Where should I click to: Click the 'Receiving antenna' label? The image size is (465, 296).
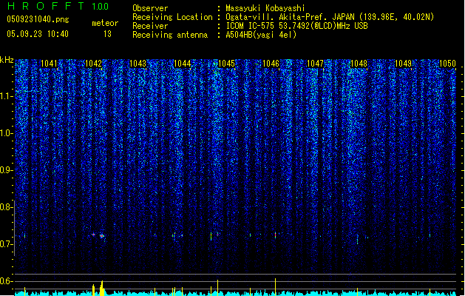[170, 35]
